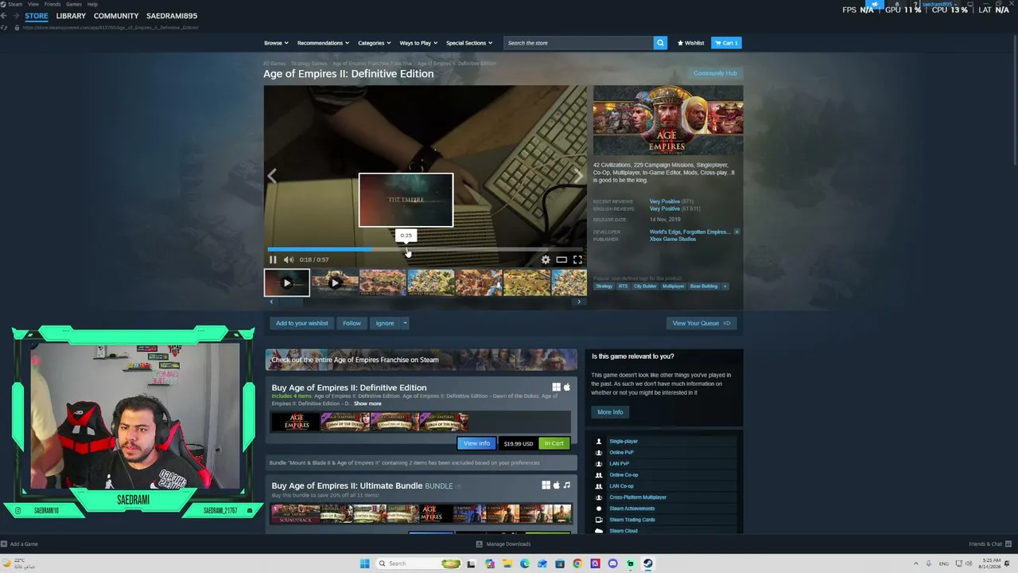This screenshot has width=1018, height=573.
Task: Select the first trailer thumbnail
Action: pyautogui.click(x=287, y=283)
